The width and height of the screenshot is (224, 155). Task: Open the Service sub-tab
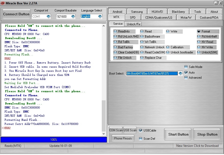tap(117, 24)
